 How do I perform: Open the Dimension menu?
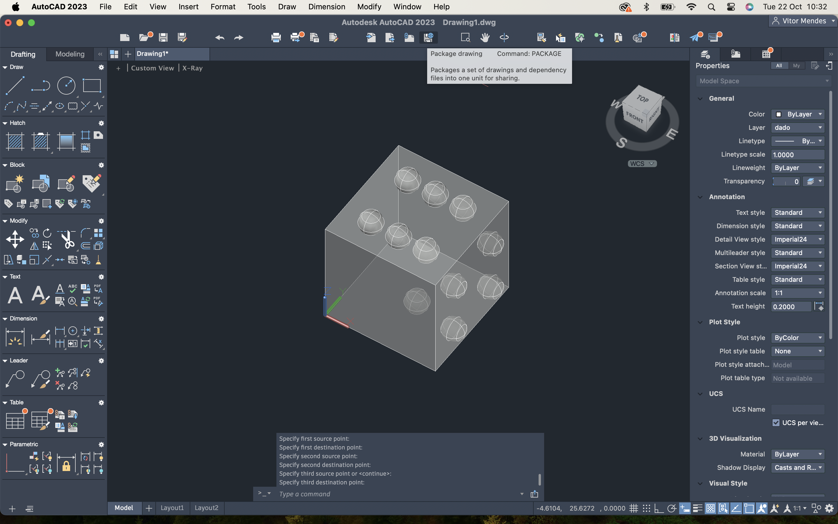click(326, 7)
